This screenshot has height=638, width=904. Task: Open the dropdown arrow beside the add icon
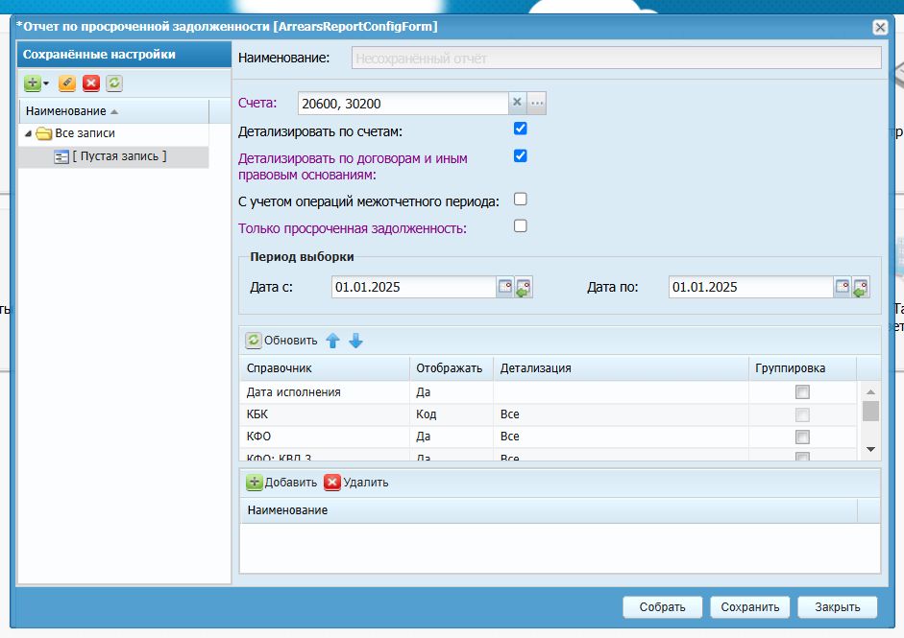pos(46,83)
